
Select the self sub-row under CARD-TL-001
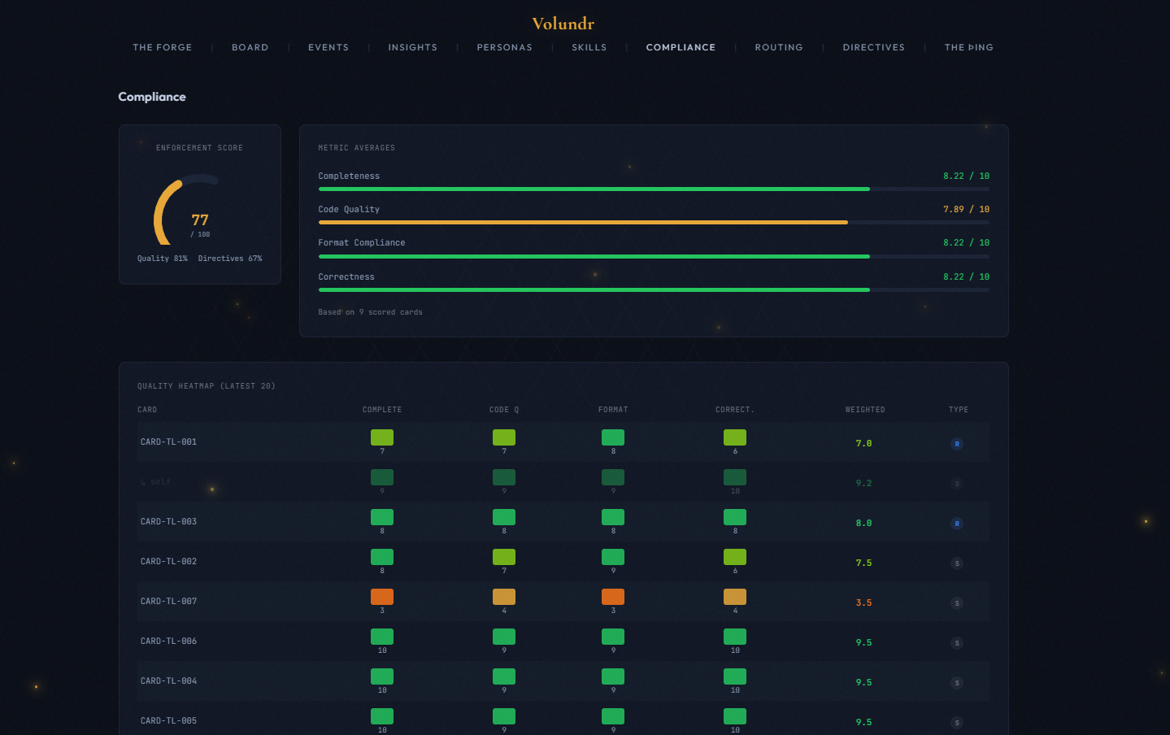tap(154, 481)
